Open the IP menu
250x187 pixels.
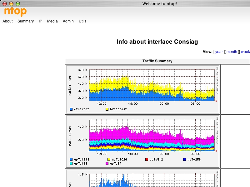40,21
